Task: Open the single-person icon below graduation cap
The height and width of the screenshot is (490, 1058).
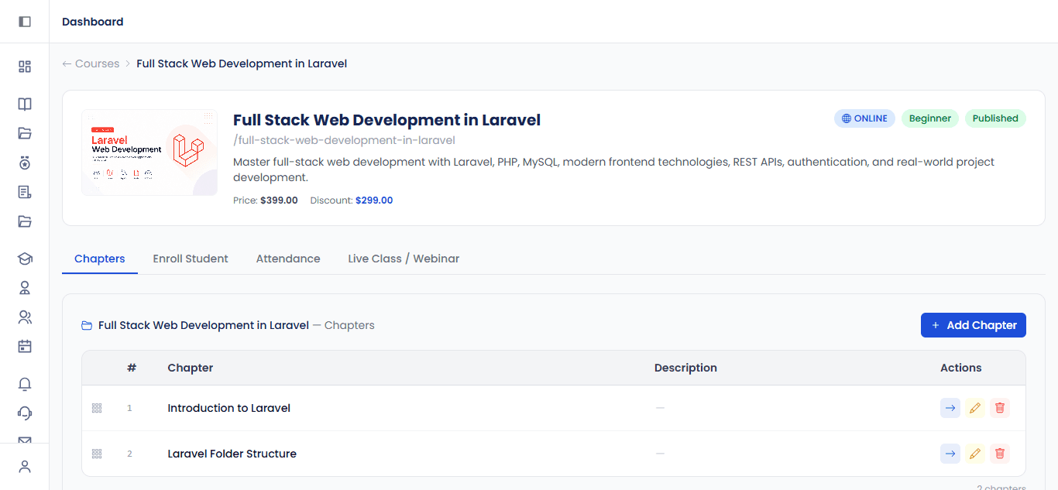Action: (x=25, y=288)
